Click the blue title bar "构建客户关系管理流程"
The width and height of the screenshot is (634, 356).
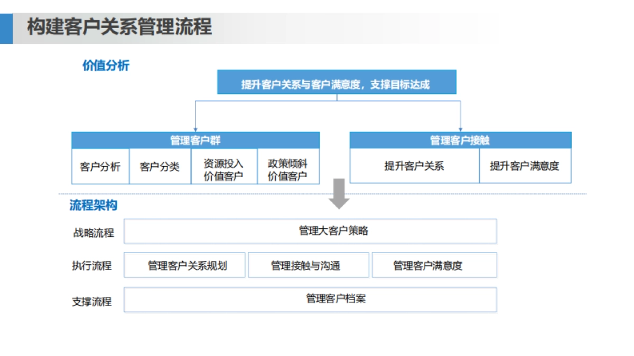pyautogui.click(x=119, y=28)
